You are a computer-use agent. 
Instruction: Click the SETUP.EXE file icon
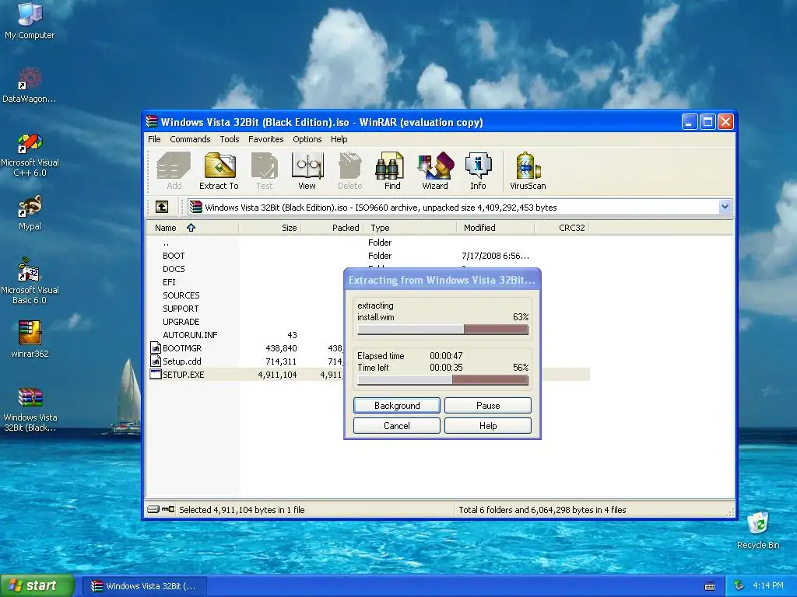[x=156, y=374]
